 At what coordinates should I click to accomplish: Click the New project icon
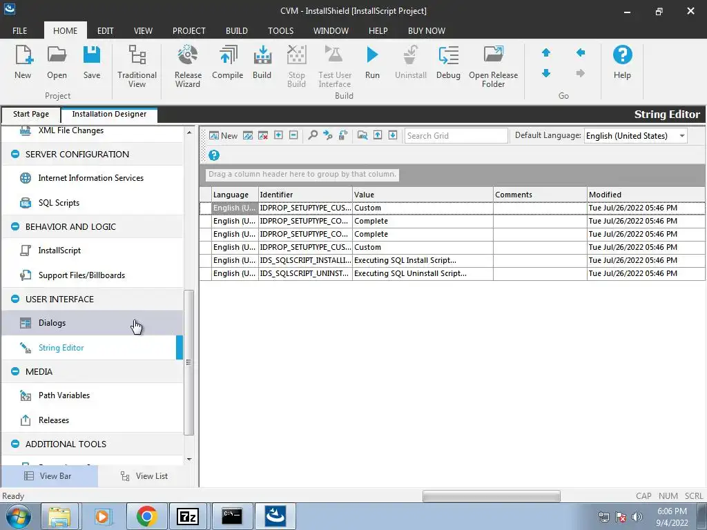(x=23, y=63)
